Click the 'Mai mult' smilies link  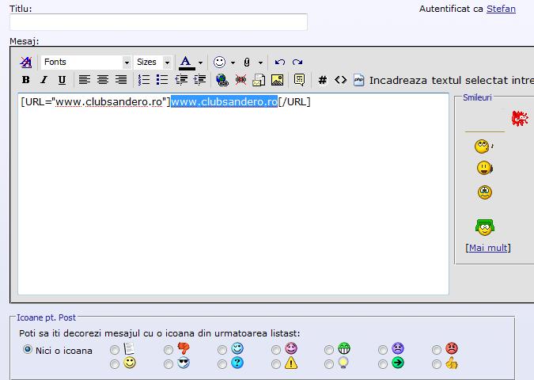click(488, 248)
